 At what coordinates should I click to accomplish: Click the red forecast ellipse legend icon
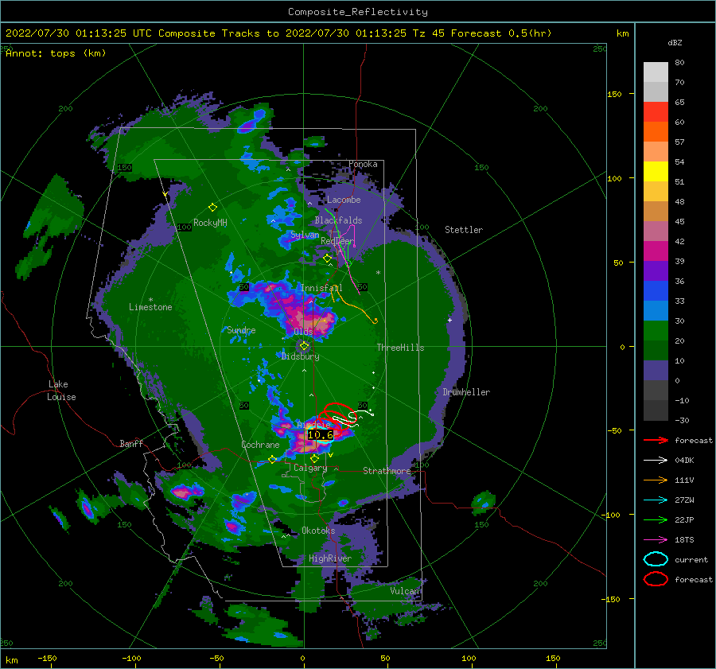[656, 579]
